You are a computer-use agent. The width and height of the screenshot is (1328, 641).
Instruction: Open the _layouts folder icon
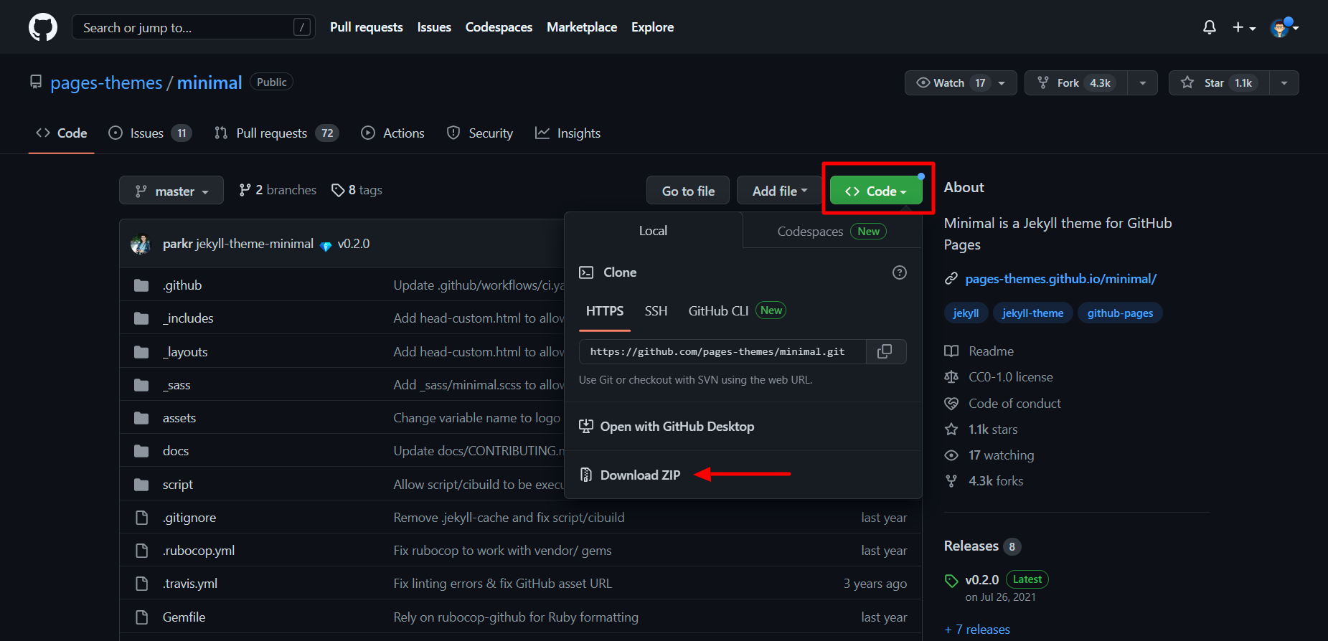[x=141, y=352]
